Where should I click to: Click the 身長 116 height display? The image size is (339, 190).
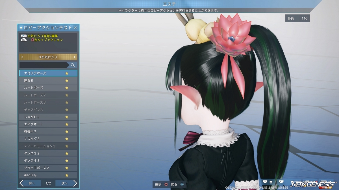(x=297, y=18)
